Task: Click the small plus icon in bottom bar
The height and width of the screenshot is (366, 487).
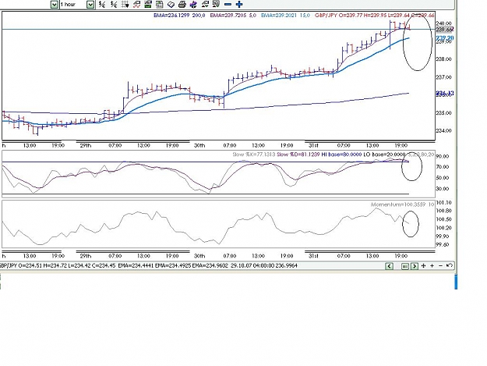Action: [x=432, y=266]
